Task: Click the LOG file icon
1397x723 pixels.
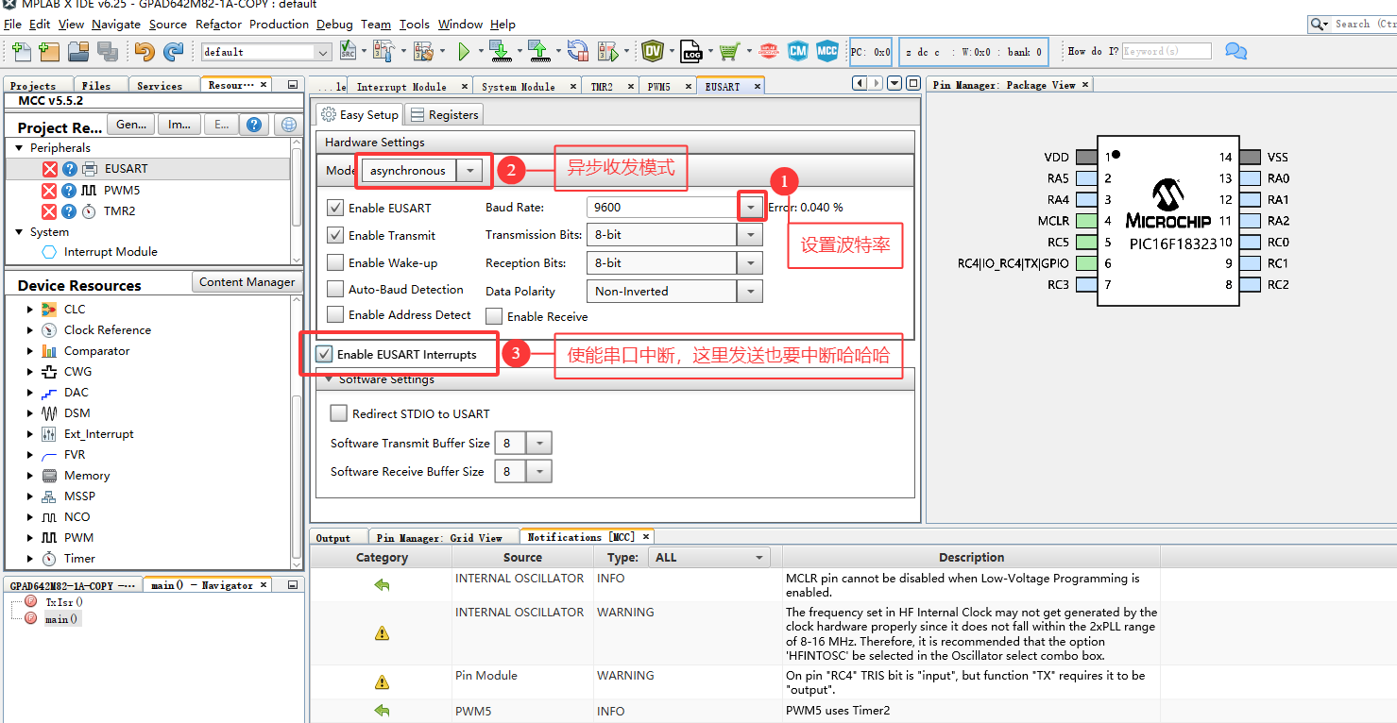Action: 690,51
